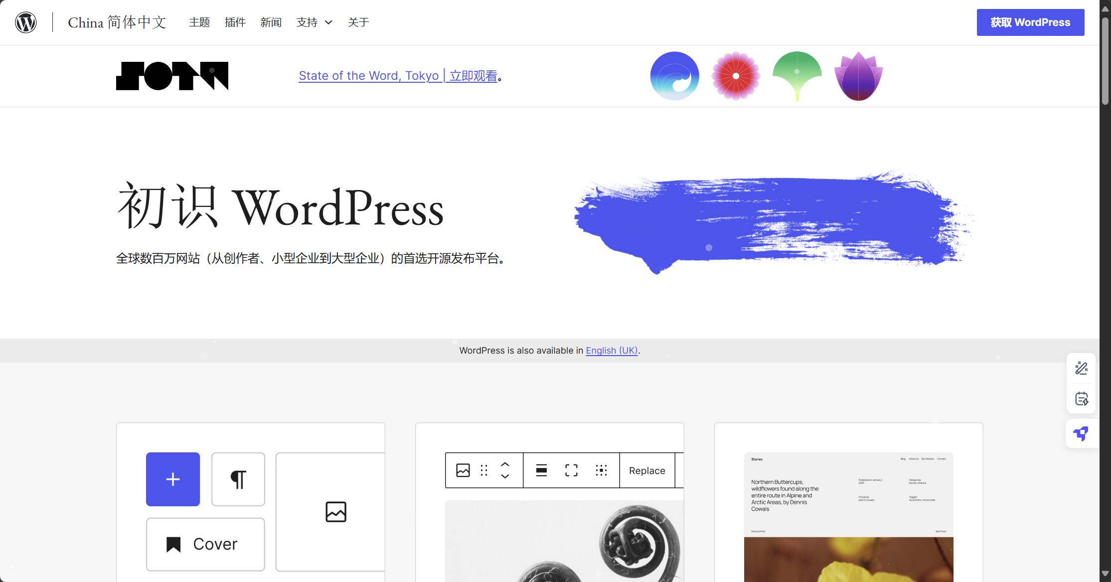
Task: Select the Image block icon in the toolbar
Action: [463, 470]
